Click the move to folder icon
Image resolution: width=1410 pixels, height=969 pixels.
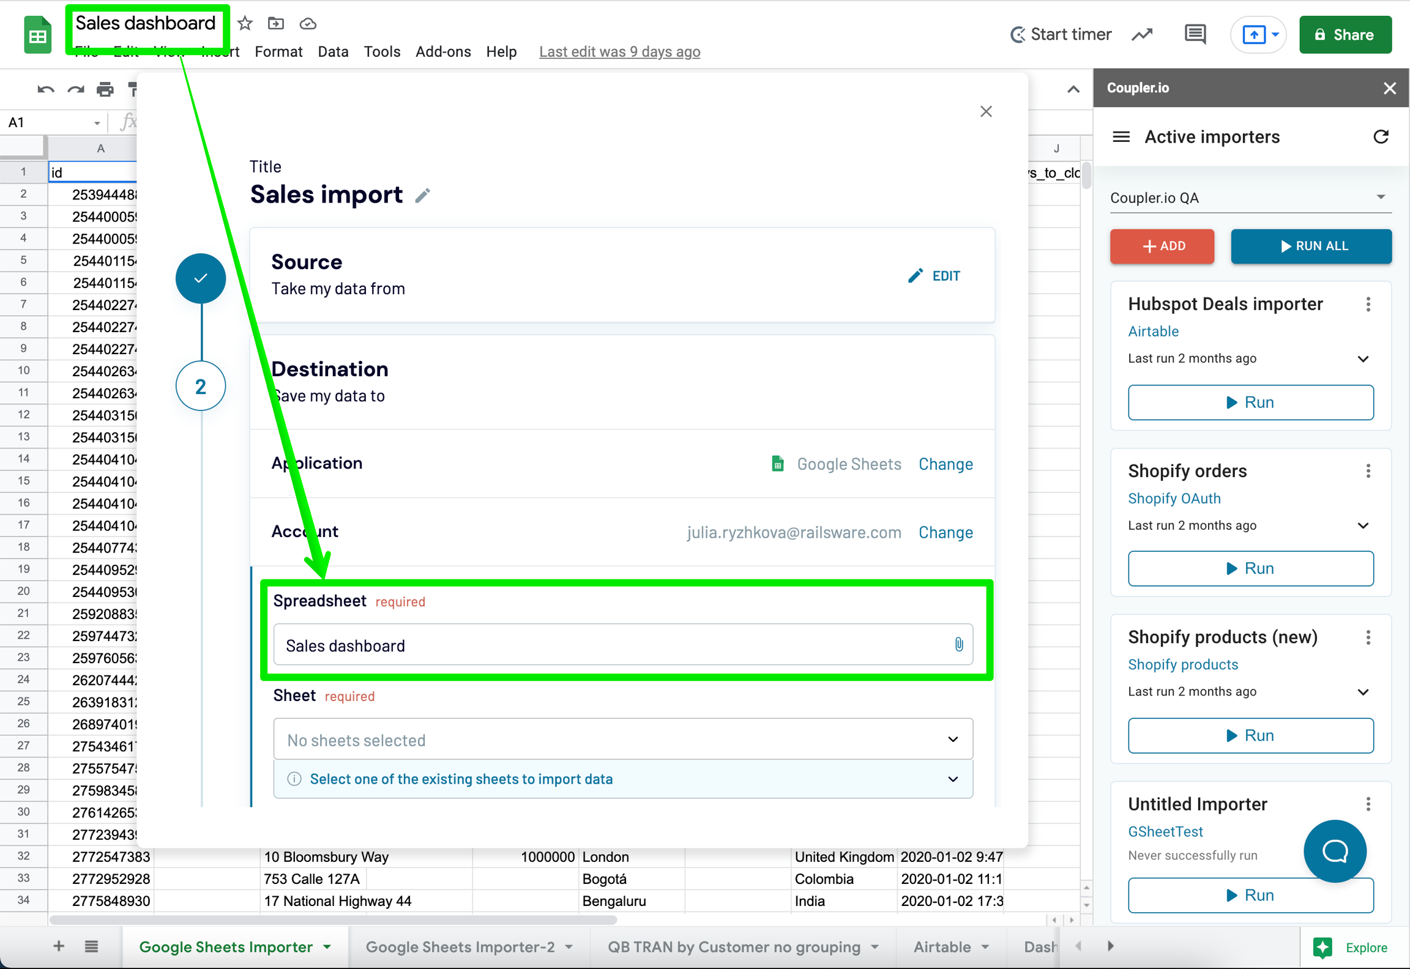point(276,23)
